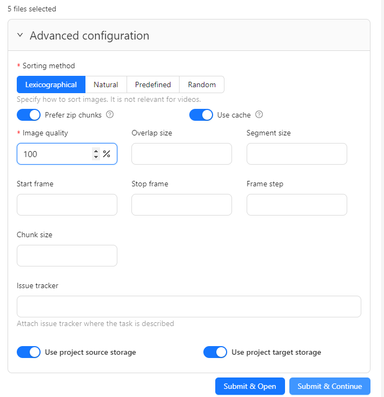Select Predefined sorting method
Image resolution: width=384 pixels, height=397 pixels.
[x=153, y=84]
